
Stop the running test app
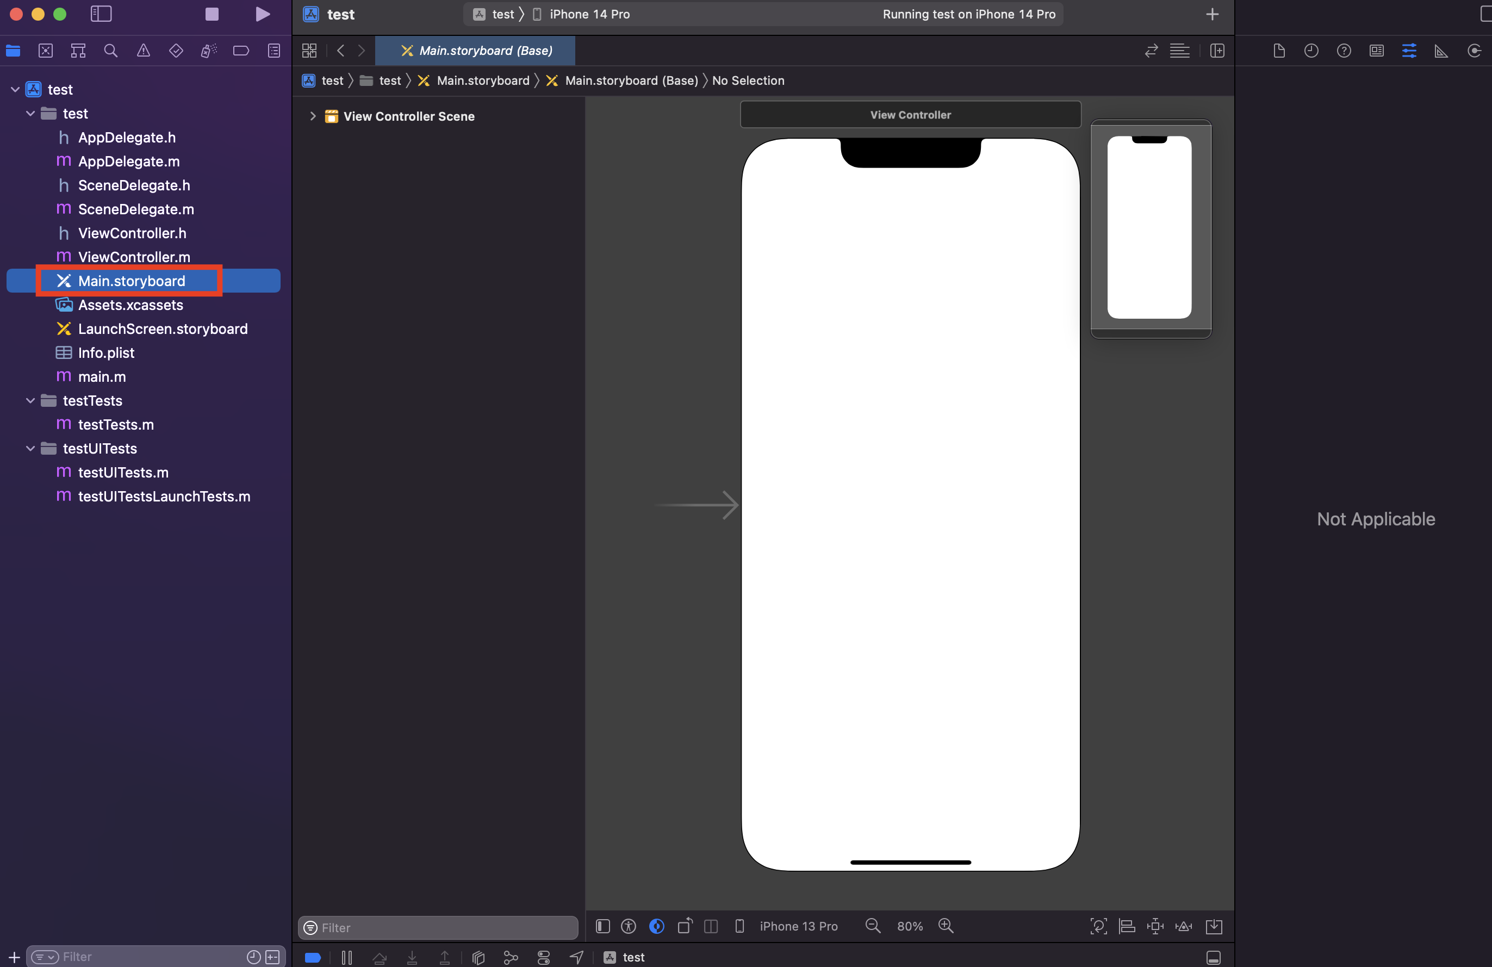pyautogui.click(x=212, y=14)
